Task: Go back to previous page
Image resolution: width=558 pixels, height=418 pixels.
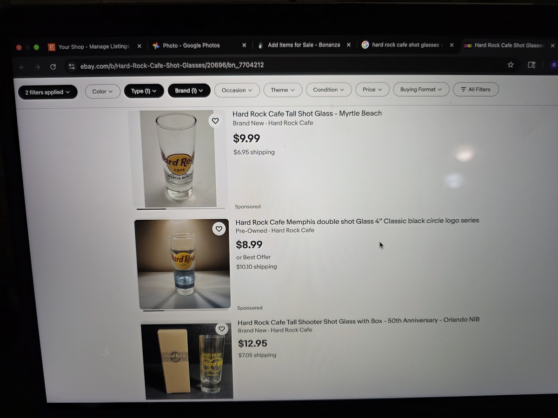Action: tap(22, 67)
